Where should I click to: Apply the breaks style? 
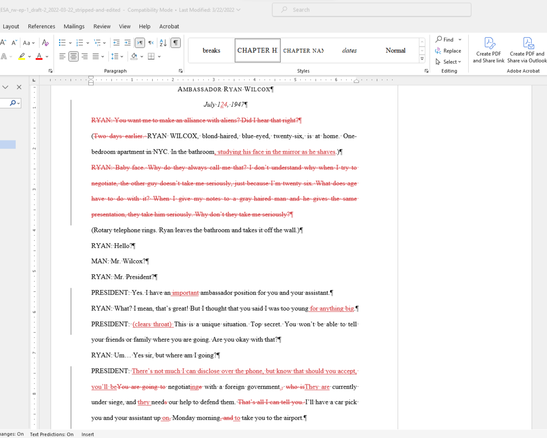tap(211, 50)
